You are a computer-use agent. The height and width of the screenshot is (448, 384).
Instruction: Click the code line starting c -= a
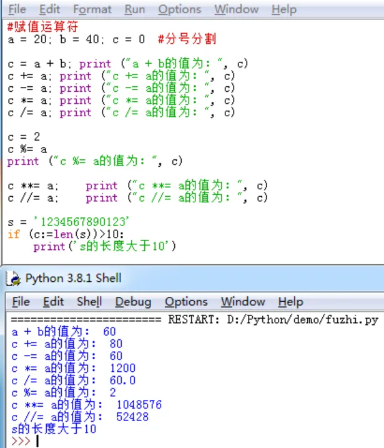(121, 88)
